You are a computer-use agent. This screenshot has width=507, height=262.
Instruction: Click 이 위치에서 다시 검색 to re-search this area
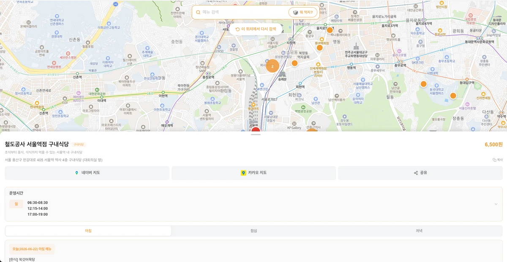click(255, 29)
